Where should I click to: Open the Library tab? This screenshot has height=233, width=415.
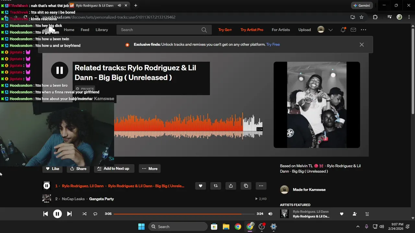pos(102,30)
